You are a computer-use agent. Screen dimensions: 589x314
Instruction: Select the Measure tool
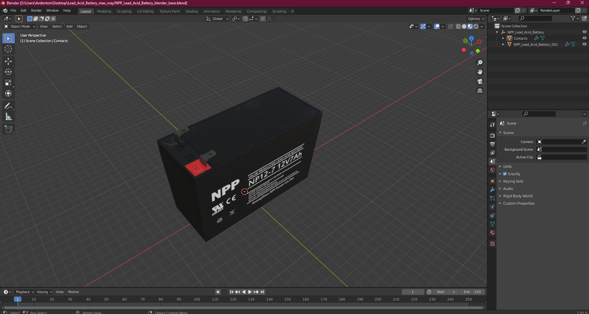tap(8, 117)
